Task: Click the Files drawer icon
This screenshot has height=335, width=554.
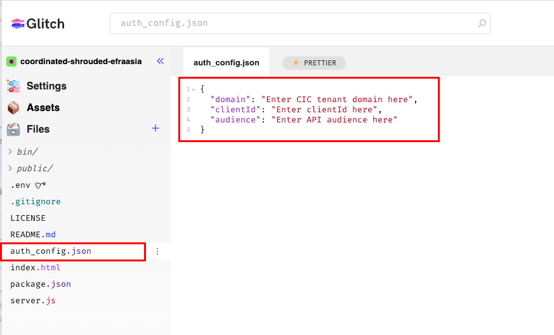Action: coord(13,129)
